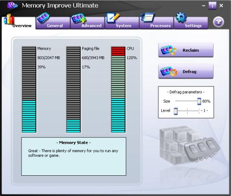This screenshot has height=196, width=231.
Task: Click the Processes window icon
Action: 148,17
